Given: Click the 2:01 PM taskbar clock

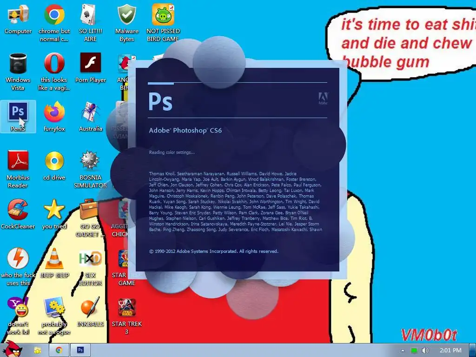Looking at the screenshot, I should coord(450,350).
